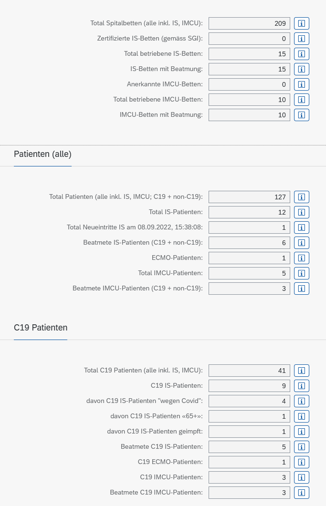Select the C19 Patienten section tab
Screen dimensions: 326x506
click(x=41, y=328)
